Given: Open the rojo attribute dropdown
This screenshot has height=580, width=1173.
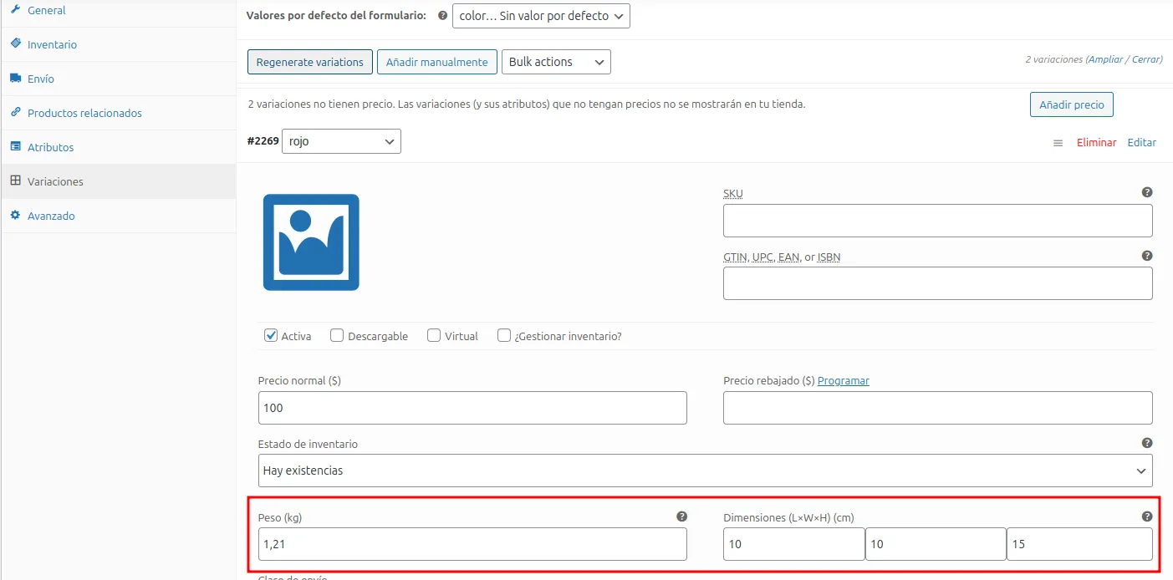Looking at the screenshot, I should 341,141.
